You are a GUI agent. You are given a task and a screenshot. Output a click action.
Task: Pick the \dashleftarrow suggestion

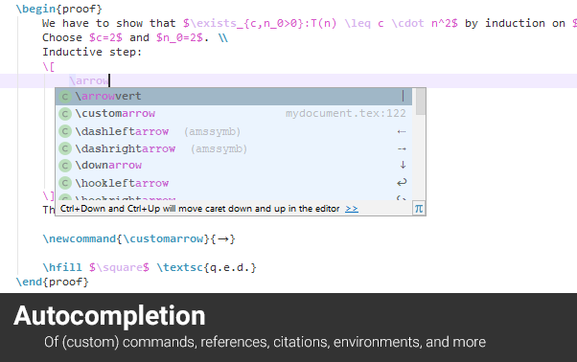pos(234,131)
